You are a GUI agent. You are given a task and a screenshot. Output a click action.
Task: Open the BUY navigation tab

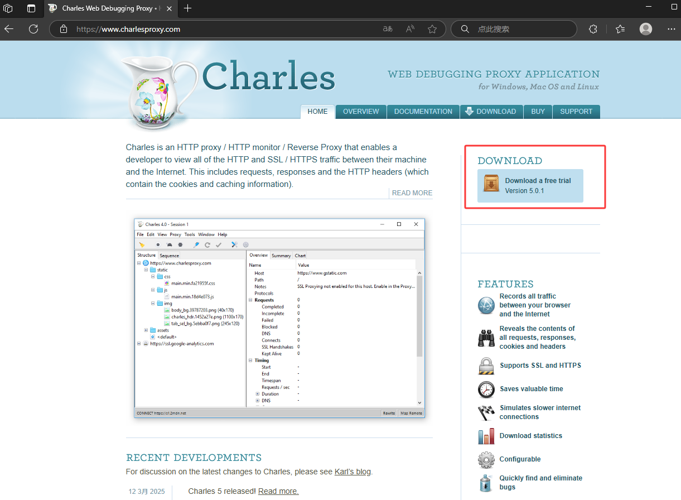click(538, 112)
